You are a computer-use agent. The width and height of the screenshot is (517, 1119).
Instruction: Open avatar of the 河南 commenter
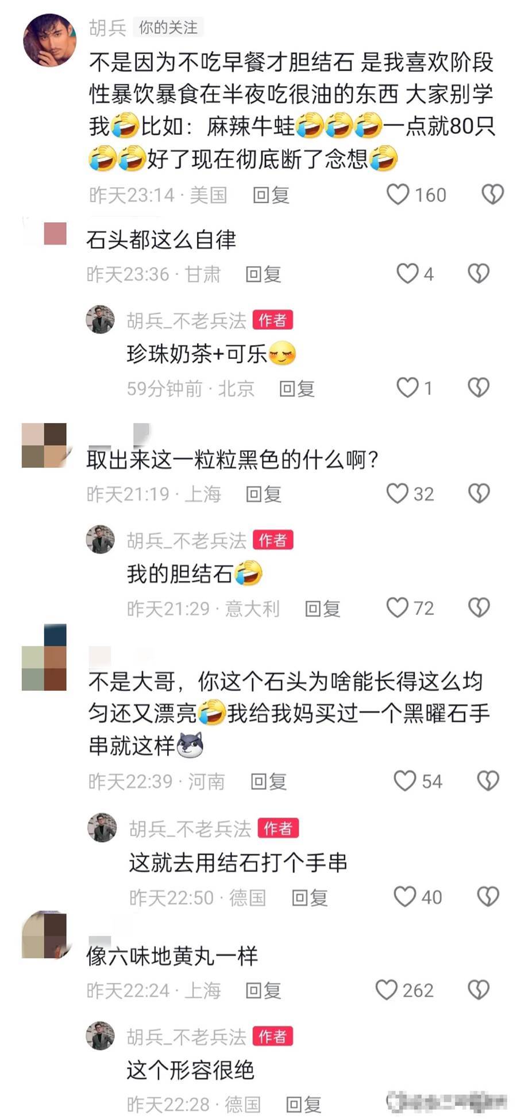click(44, 657)
